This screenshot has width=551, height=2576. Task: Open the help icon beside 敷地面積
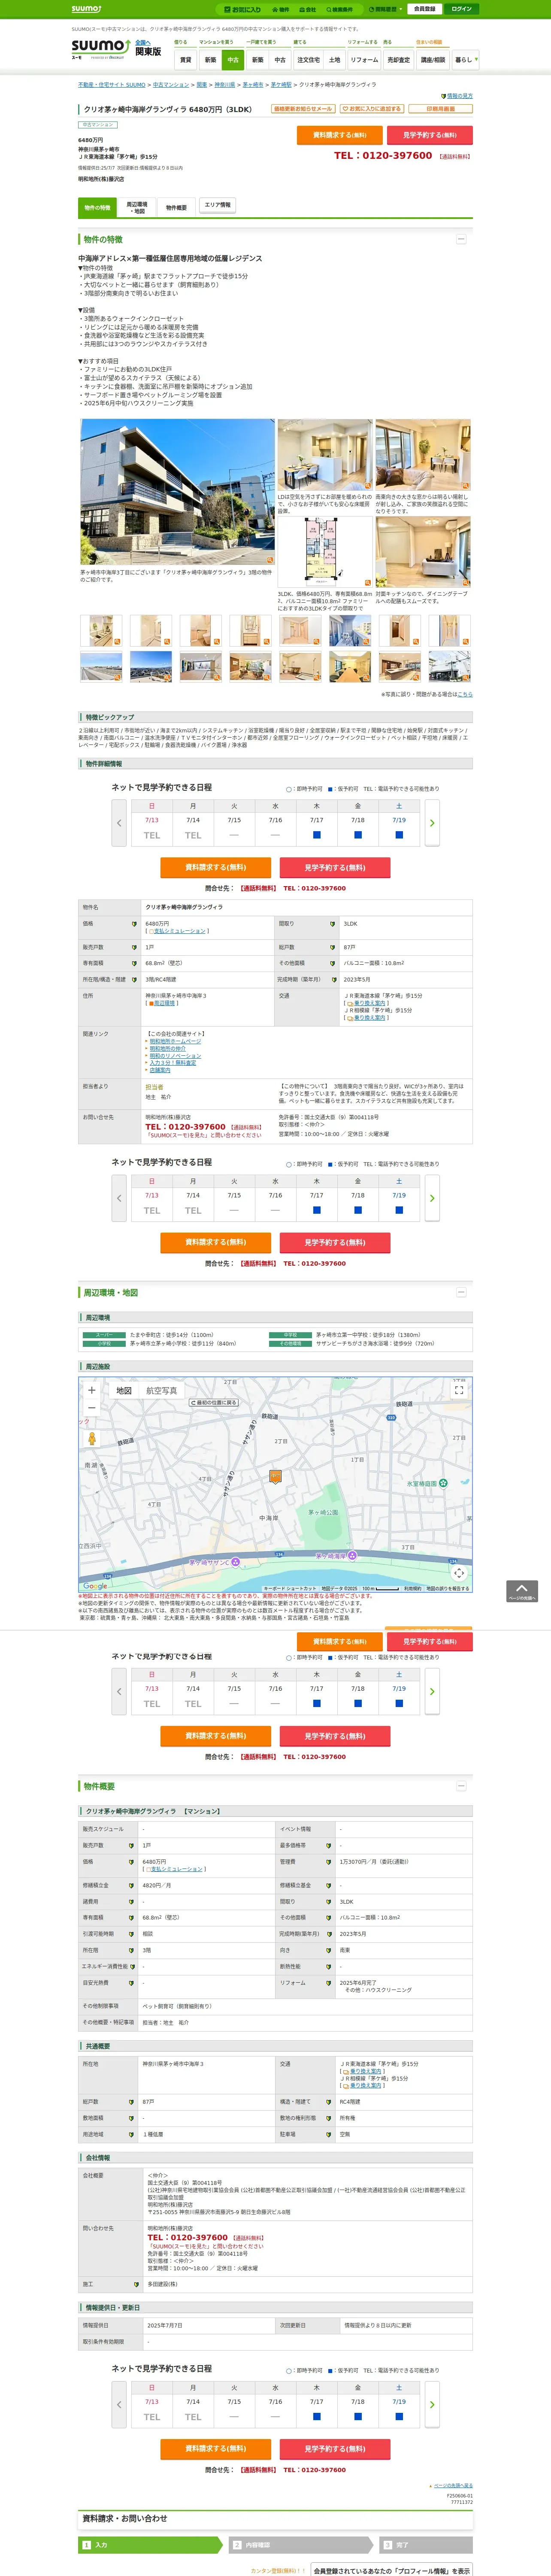point(131,2118)
